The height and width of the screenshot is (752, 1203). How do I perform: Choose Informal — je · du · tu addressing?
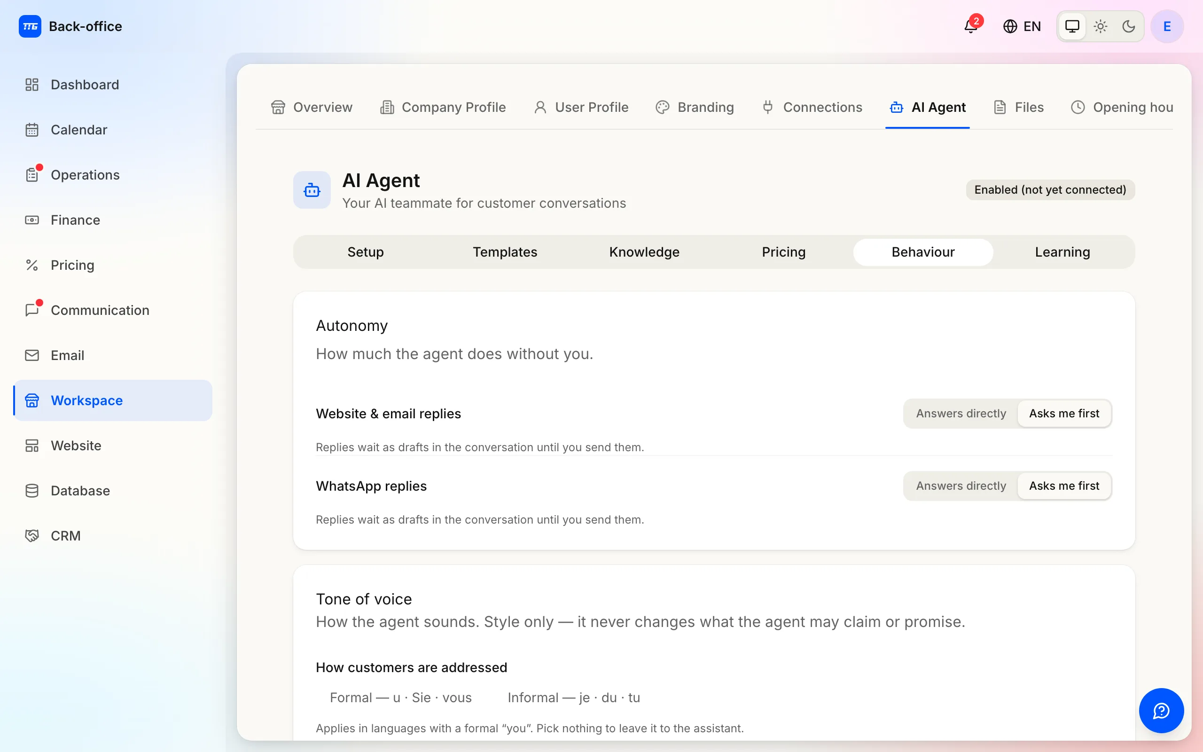[x=574, y=697]
